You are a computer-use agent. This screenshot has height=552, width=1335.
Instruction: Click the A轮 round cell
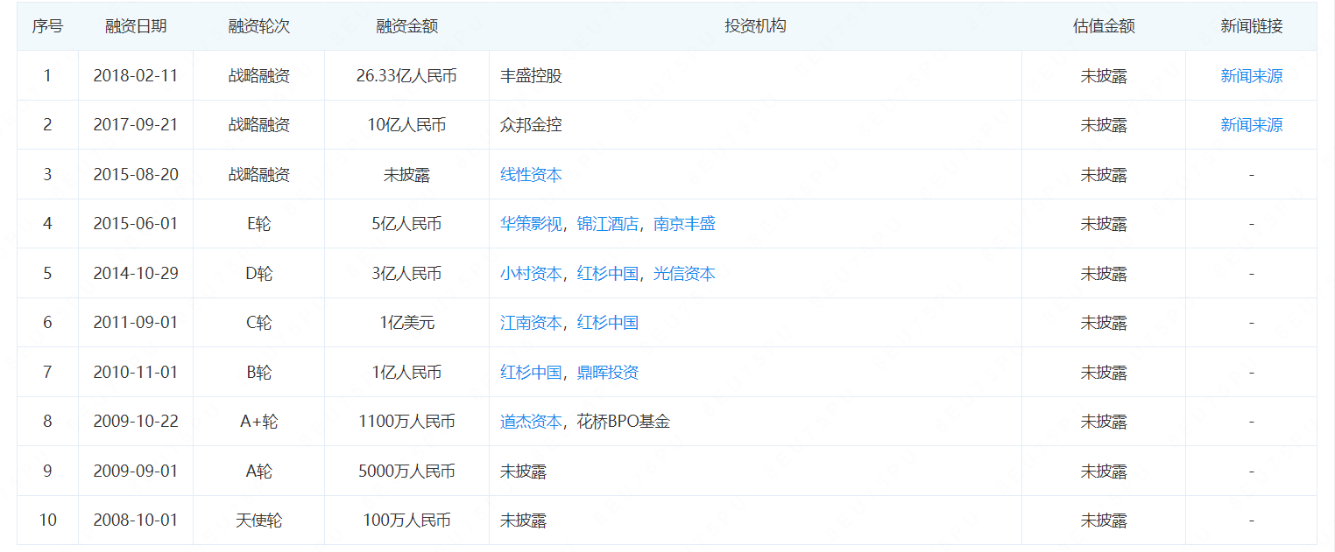point(258,472)
